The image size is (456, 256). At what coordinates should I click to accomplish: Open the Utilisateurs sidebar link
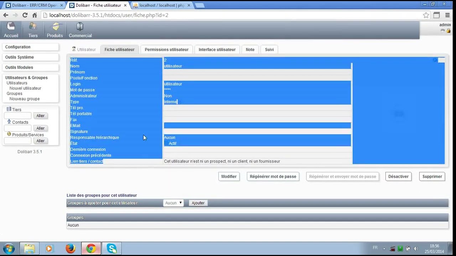click(17, 83)
